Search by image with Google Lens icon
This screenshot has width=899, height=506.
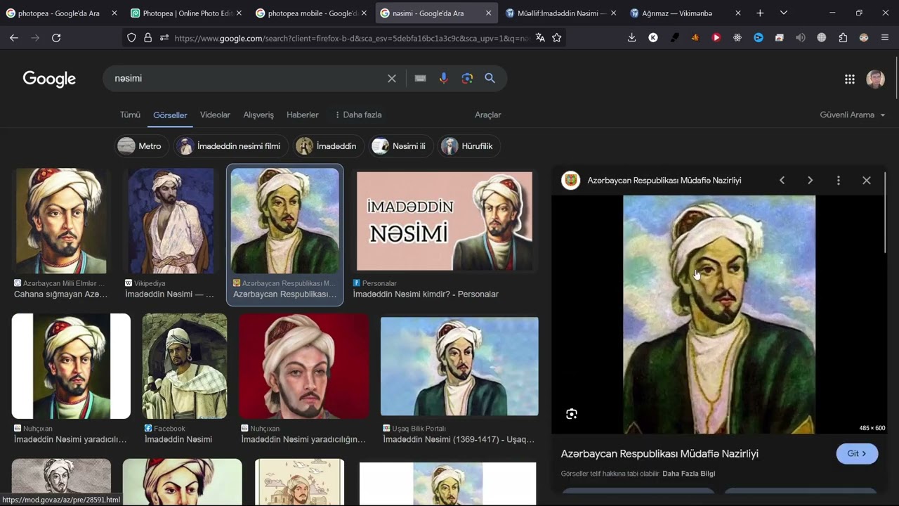pyautogui.click(x=467, y=79)
